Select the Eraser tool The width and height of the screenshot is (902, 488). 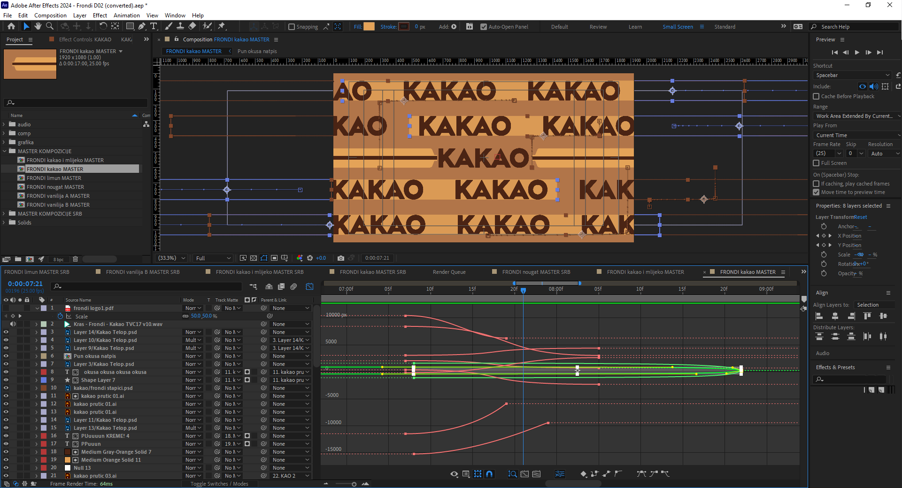(192, 26)
